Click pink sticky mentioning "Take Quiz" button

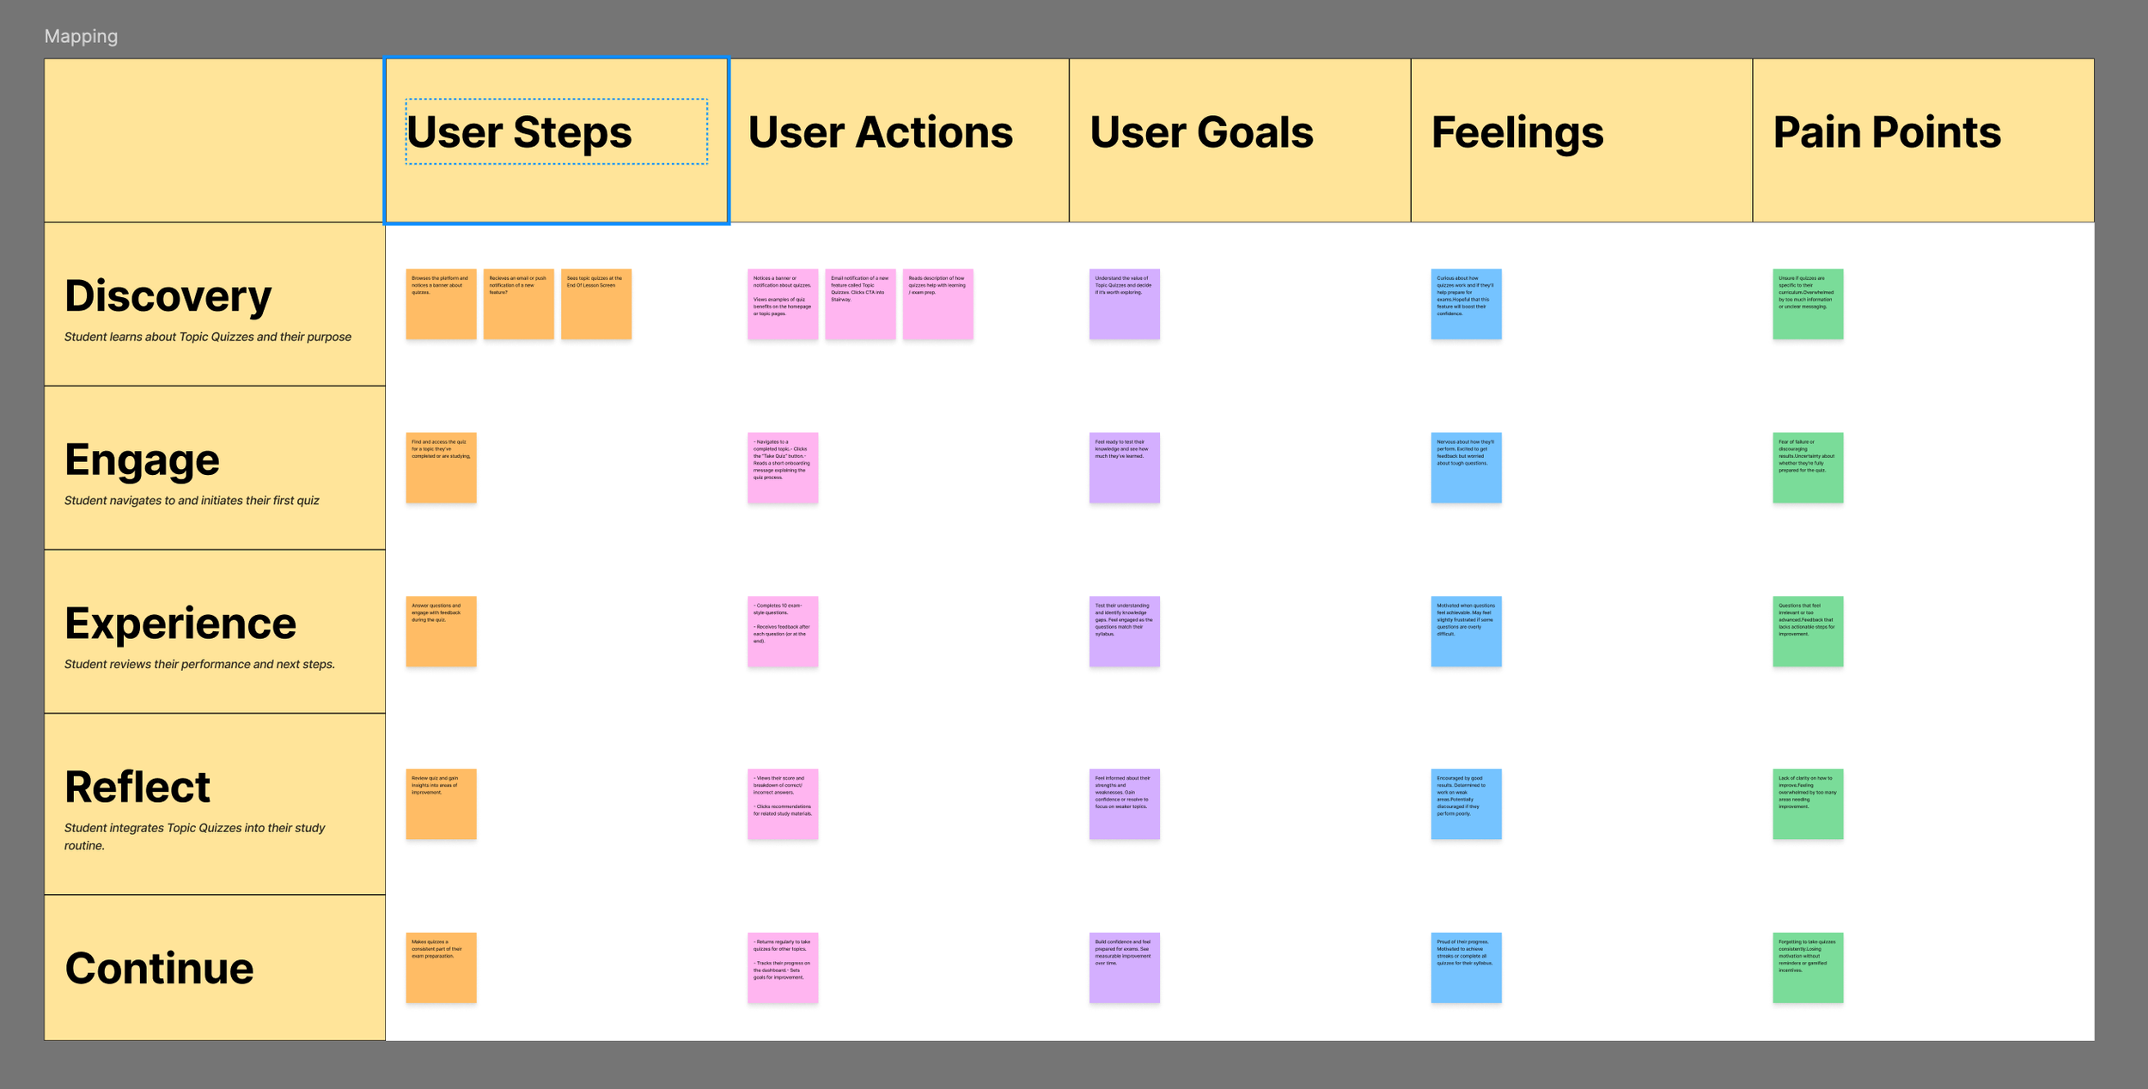tap(783, 468)
